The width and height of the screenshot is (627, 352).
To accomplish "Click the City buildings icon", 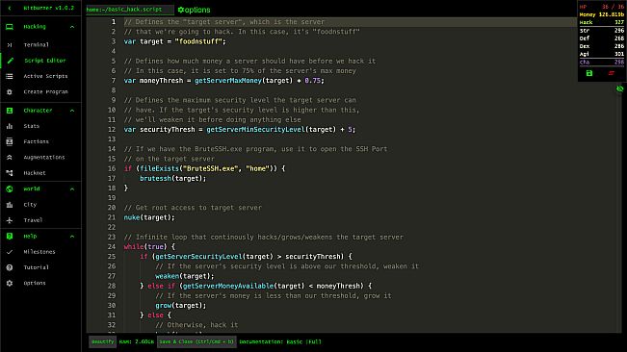I will pos(10,205).
